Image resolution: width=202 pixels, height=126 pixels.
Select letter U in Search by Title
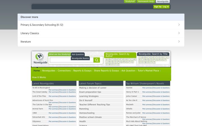[139, 62]
